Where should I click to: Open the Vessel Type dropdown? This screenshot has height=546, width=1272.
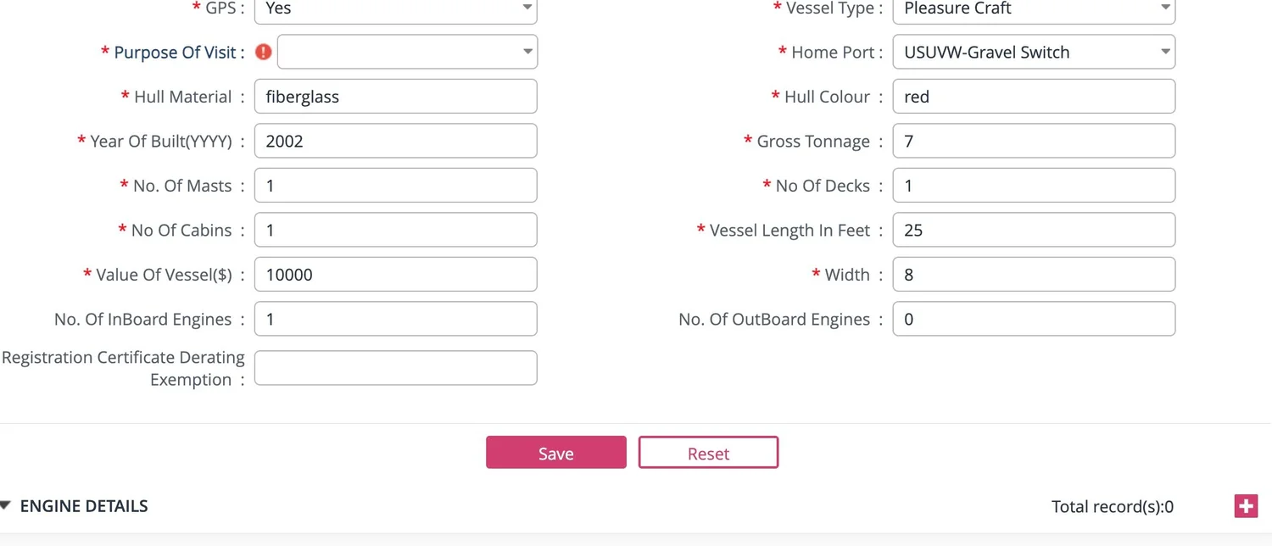click(1034, 9)
